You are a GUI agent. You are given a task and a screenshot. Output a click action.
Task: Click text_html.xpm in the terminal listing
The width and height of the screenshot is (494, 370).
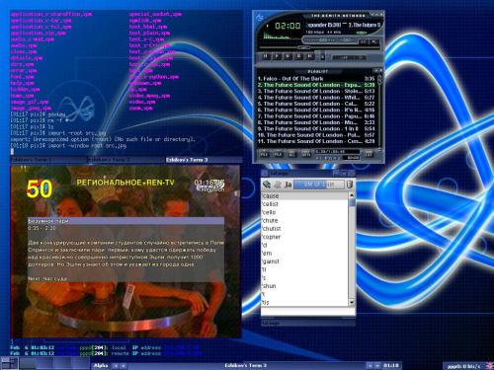click(148, 27)
